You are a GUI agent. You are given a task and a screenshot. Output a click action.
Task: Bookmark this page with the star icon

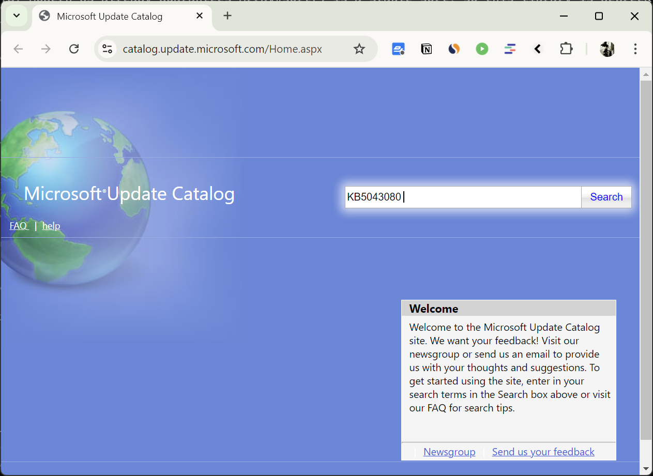[x=359, y=49]
